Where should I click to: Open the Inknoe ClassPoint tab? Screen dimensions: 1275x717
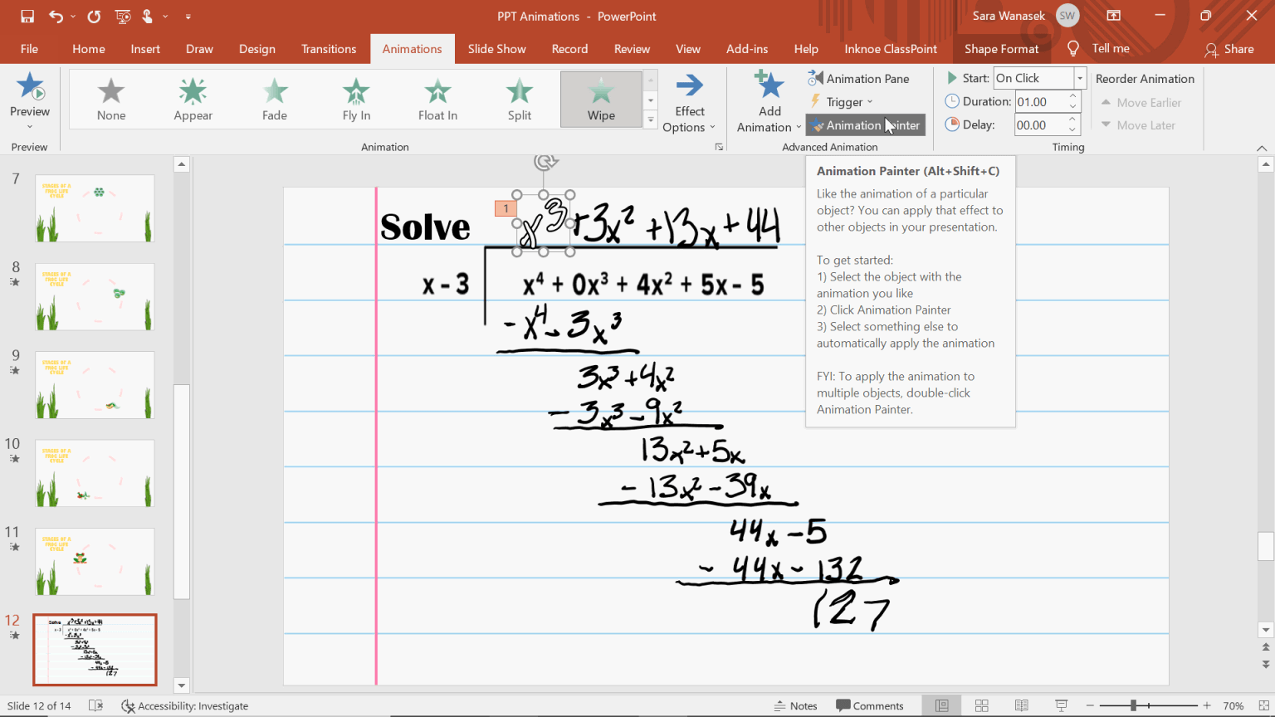[x=890, y=49]
